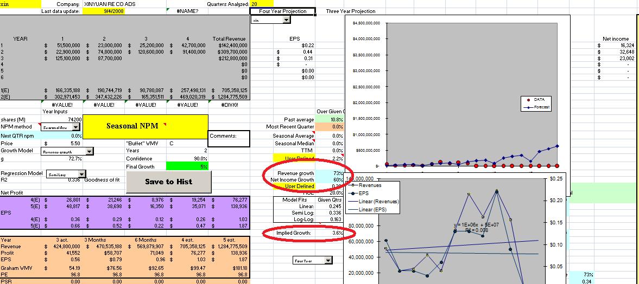Image resolution: width=639 pixels, height=284 pixels.
Task: Select the Last data update date cell
Action: coord(103,11)
